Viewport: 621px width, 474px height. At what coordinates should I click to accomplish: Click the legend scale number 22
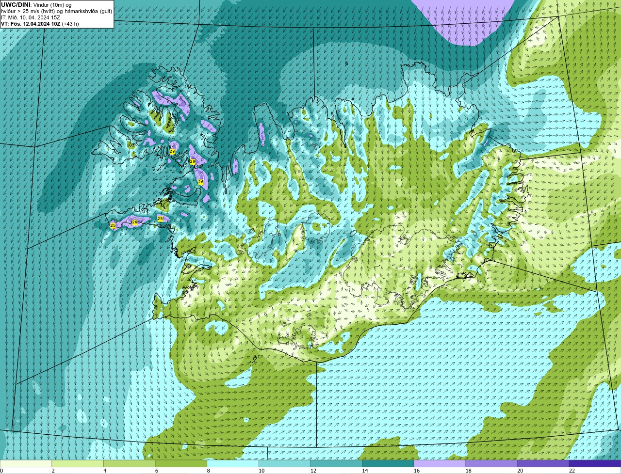(572, 471)
